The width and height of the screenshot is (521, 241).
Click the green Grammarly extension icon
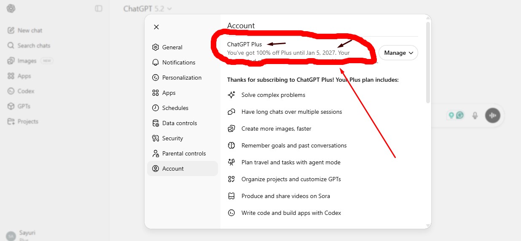coord(460,115)
